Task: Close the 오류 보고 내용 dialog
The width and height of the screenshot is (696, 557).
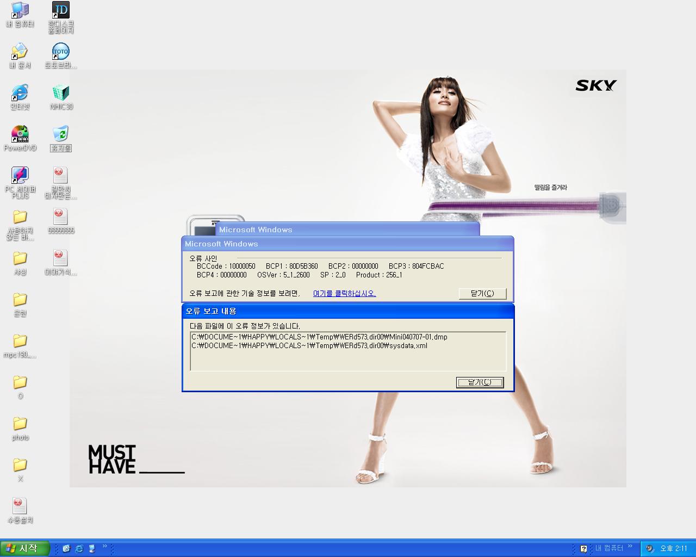Action: 480,382
